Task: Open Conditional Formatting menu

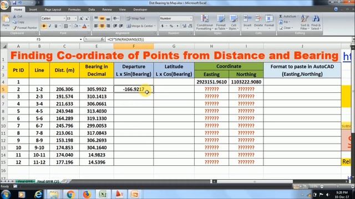Action: pyautogui.click(x=205, y=22)
